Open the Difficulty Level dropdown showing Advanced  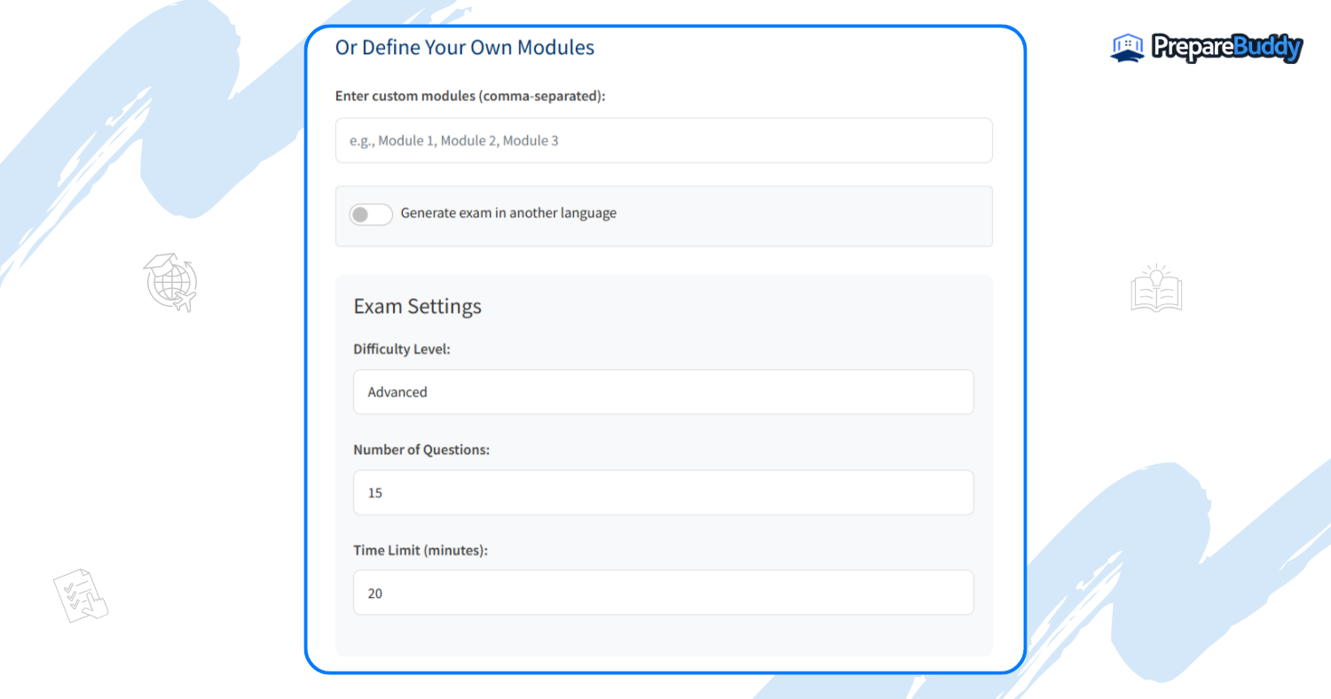click(x=664, y=392)
